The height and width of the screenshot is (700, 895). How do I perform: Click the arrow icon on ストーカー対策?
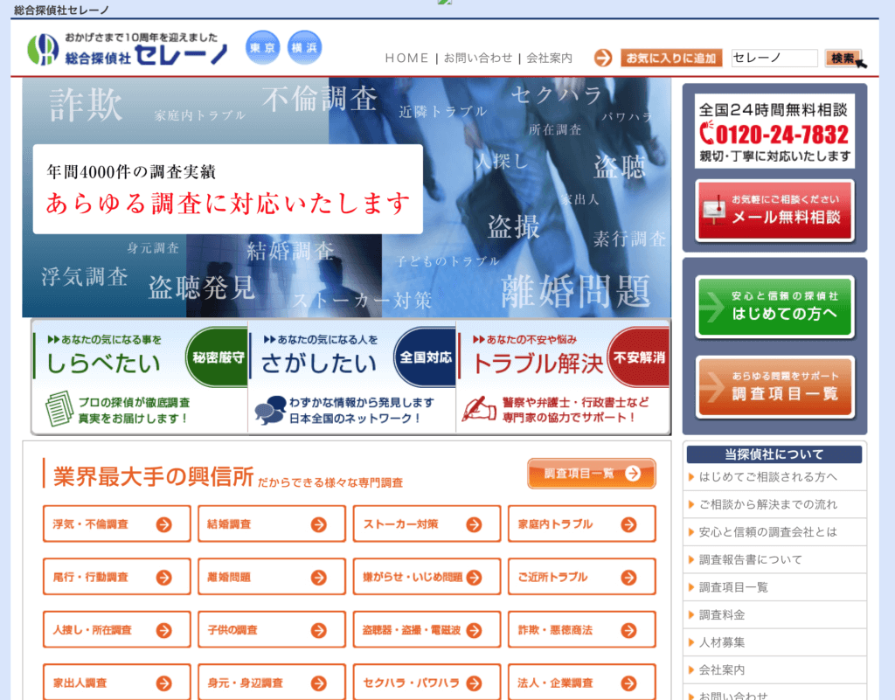(474, 524)
